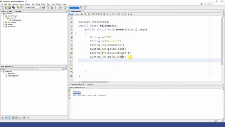Image resolution: width=225 pixels, height=127 pixels.
Task: Click the Comment icon in editor toolbar
Action: tap(129, 14)
